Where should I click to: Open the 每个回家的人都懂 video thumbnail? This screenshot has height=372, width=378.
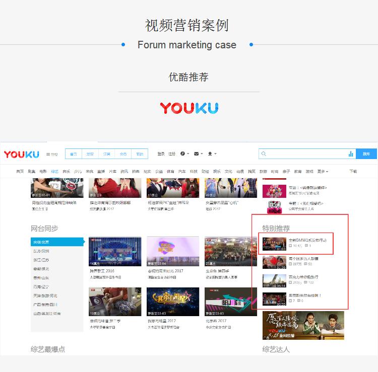tap(274, 262)
